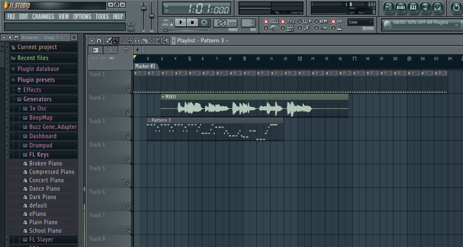Screen dimensions: 463x247
Task: Open the FILE menu
Action: (x=11, y=16)
